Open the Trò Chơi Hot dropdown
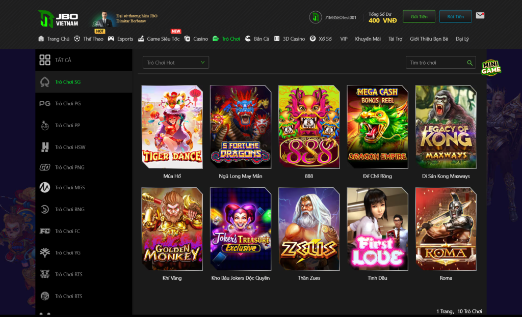The height and width of the screenshot is (317, 522). [175, 63]
